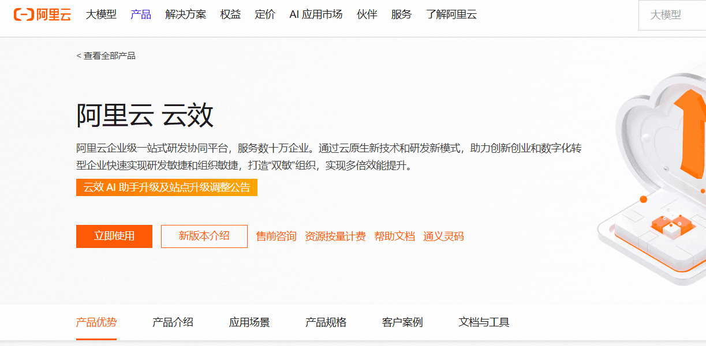The height and width of the screenshot is (346, 706).
Task: Click the 阿里云 logo
Action: point(42,15)
